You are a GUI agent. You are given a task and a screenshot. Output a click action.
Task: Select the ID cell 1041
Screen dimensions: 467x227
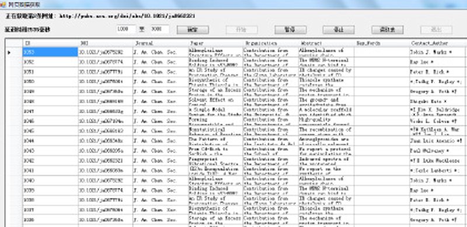tap(50, 171)
